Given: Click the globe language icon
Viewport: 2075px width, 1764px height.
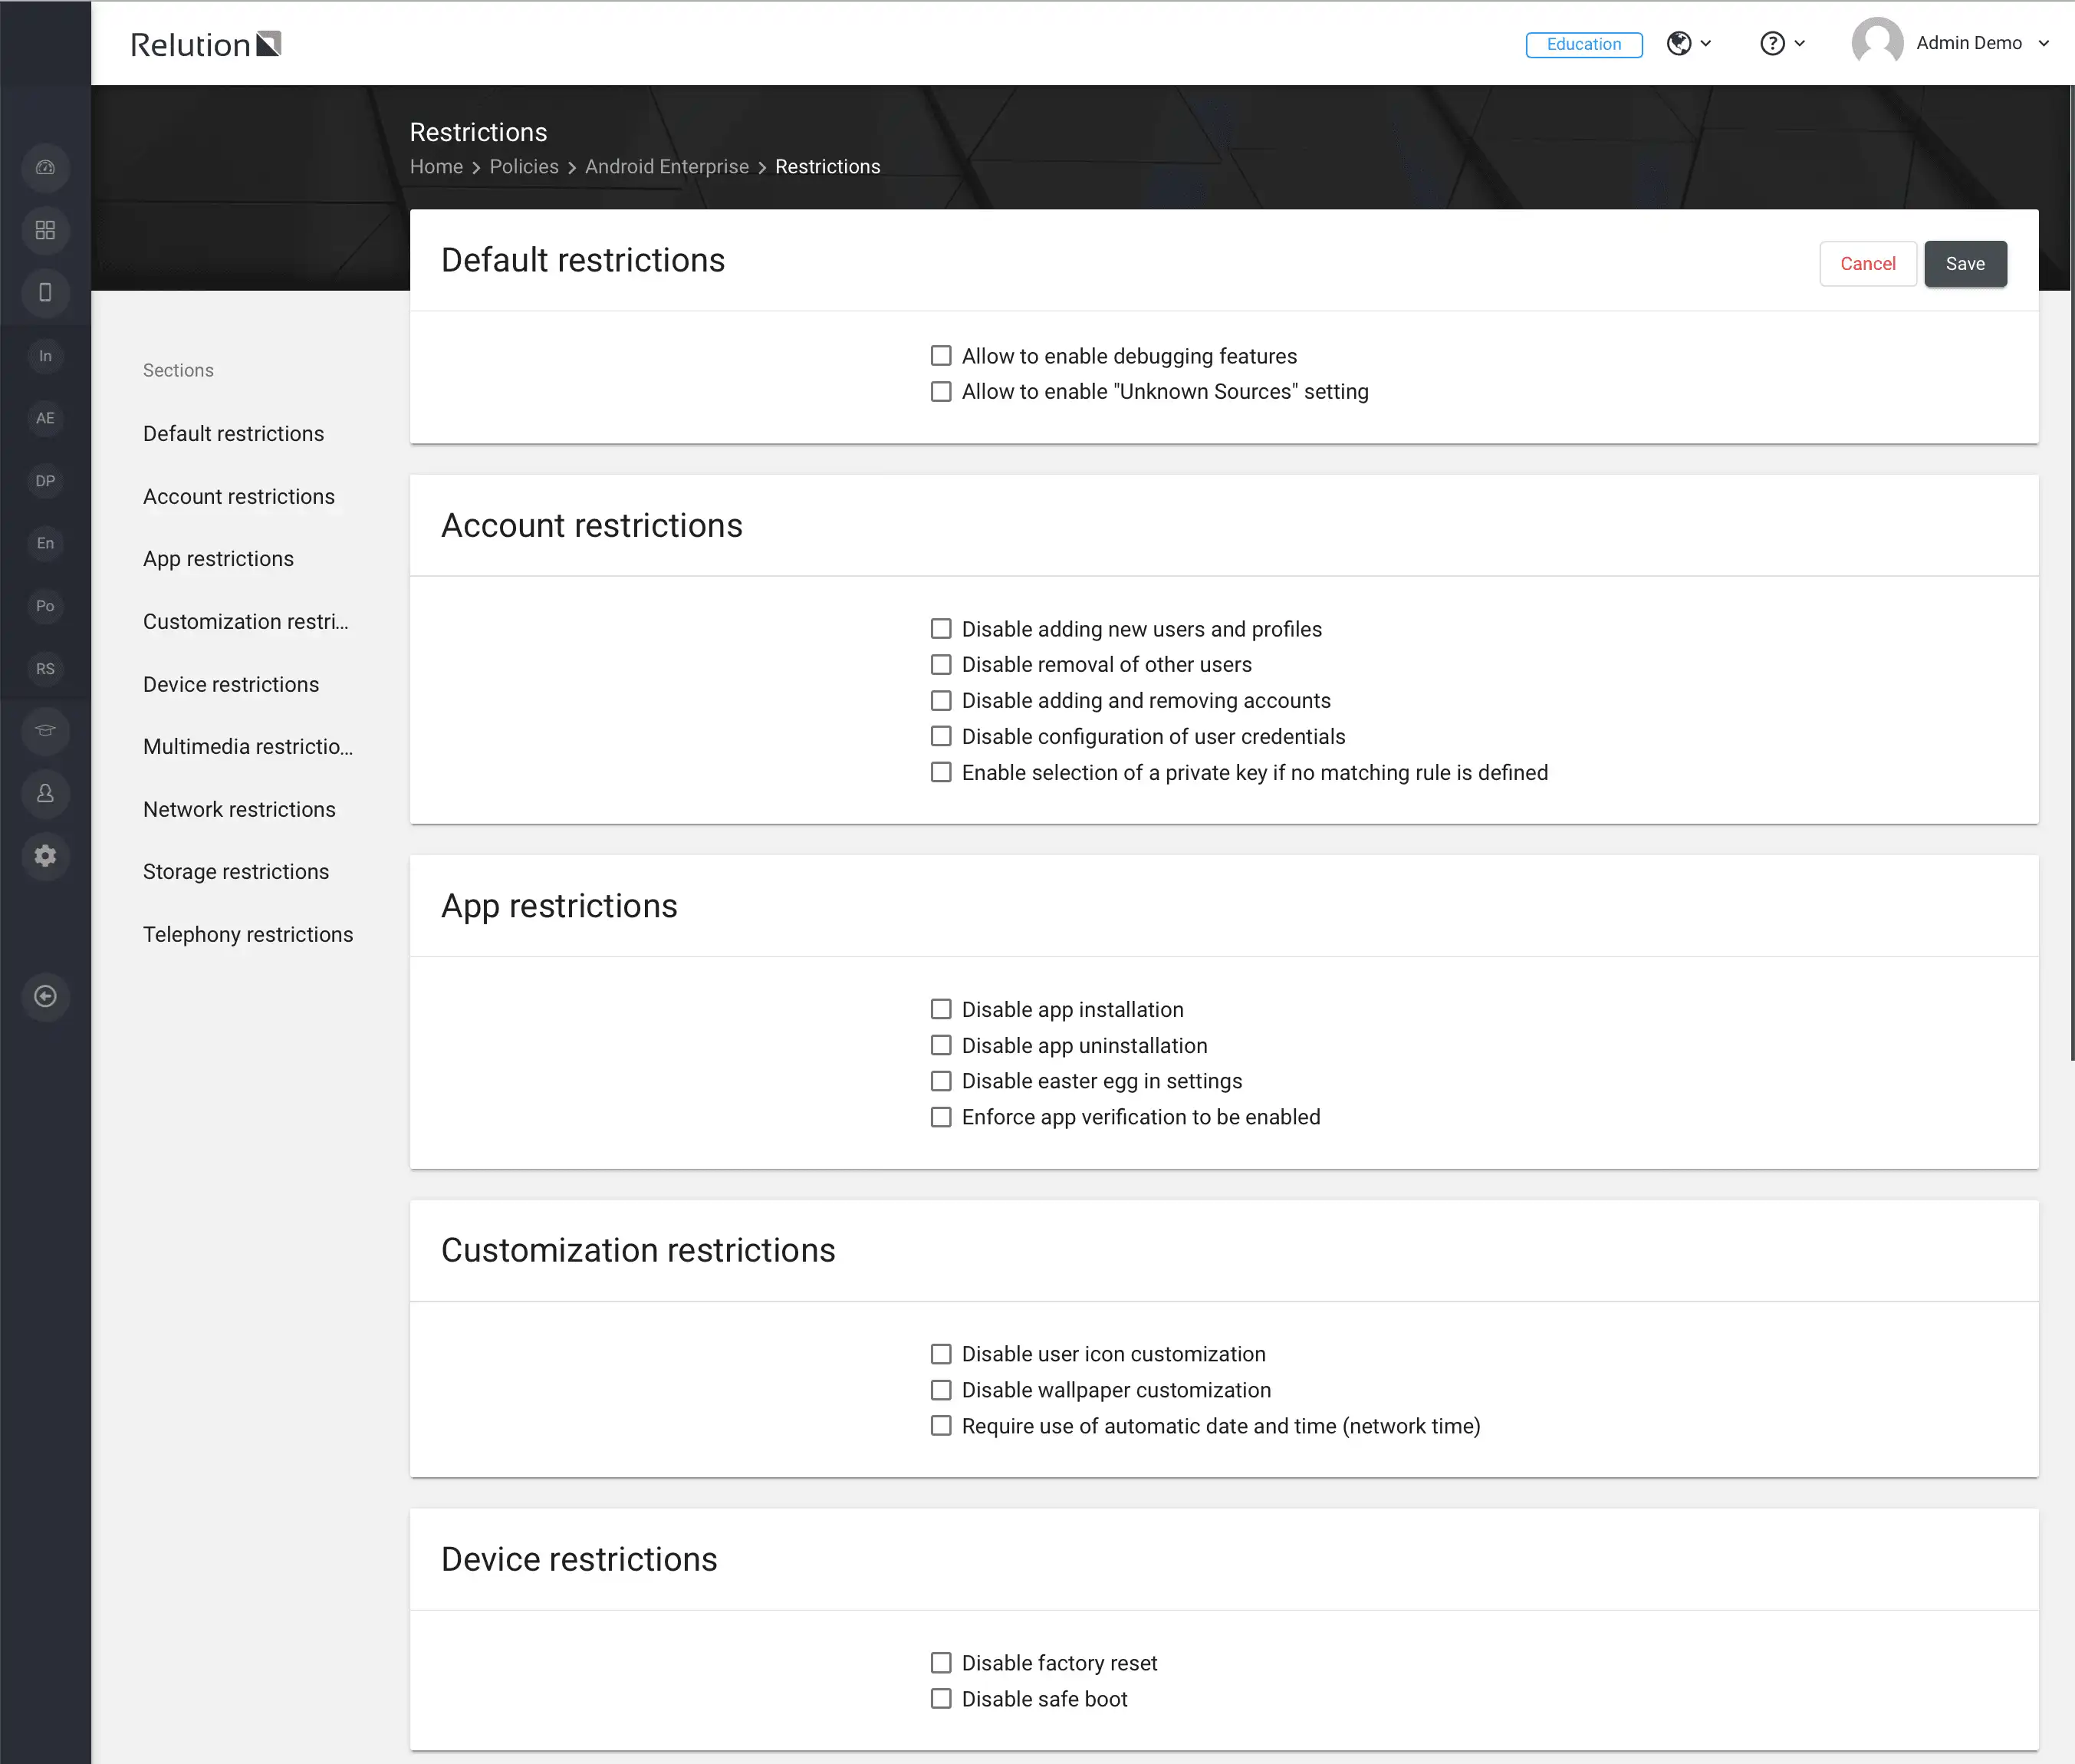Looking at the screenshot, I should coord(1679,43).
